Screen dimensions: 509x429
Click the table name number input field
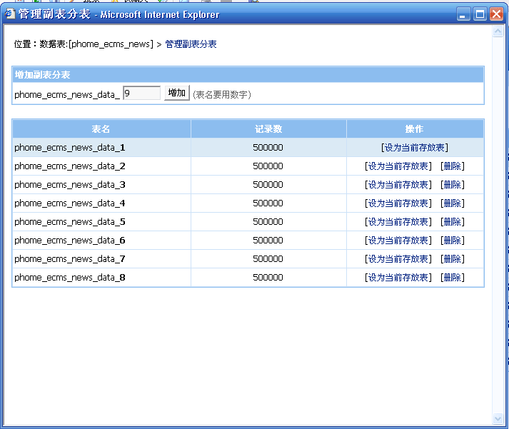(x=141, y=94)
